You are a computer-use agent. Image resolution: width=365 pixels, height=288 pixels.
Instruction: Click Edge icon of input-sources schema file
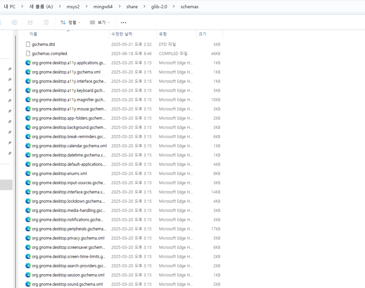pyautogui.click(x=28, y=183)
